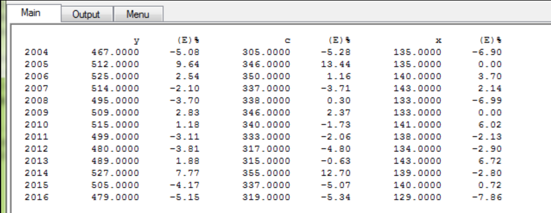Image resolution: width=551 pixels, height=213 pixels.
Task: Click the 2015 row label
Action: pos(36,185)
